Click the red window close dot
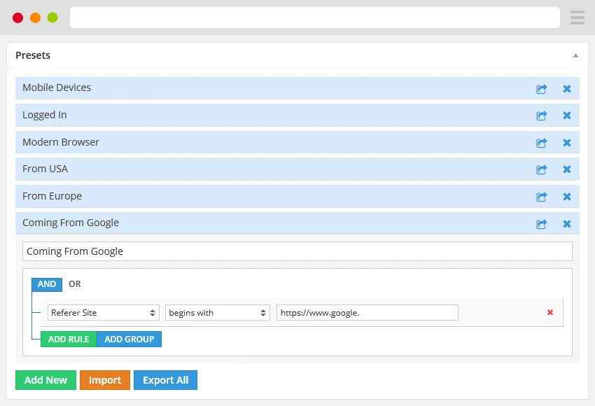Viewport: 595px width, 406px height. coord(17,17)
